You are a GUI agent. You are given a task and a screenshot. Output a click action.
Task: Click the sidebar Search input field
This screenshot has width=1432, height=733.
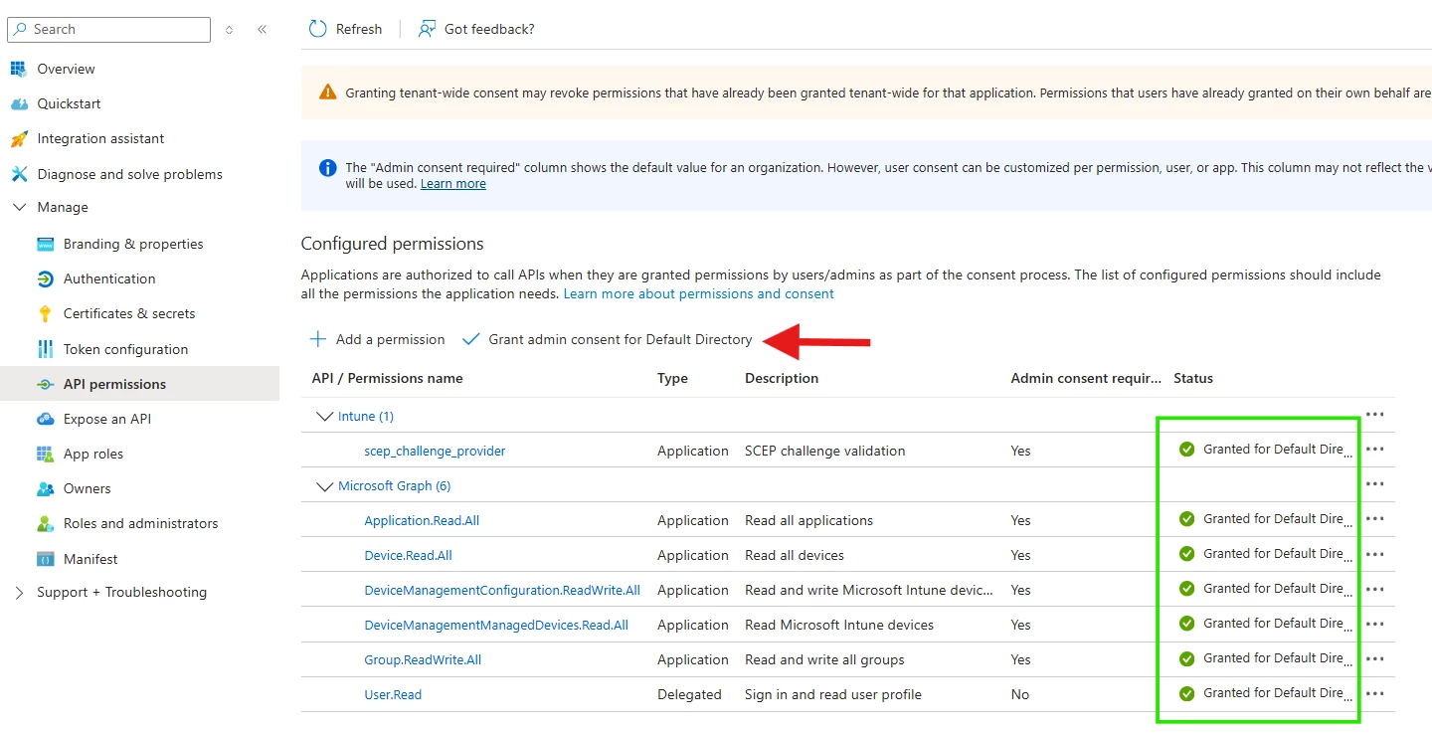pyautogui.click(x=109, y=30)
